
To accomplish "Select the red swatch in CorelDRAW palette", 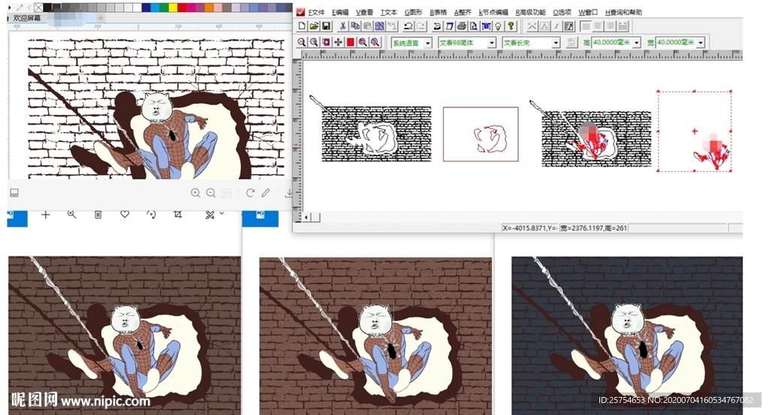I will (x=182, y=8).
